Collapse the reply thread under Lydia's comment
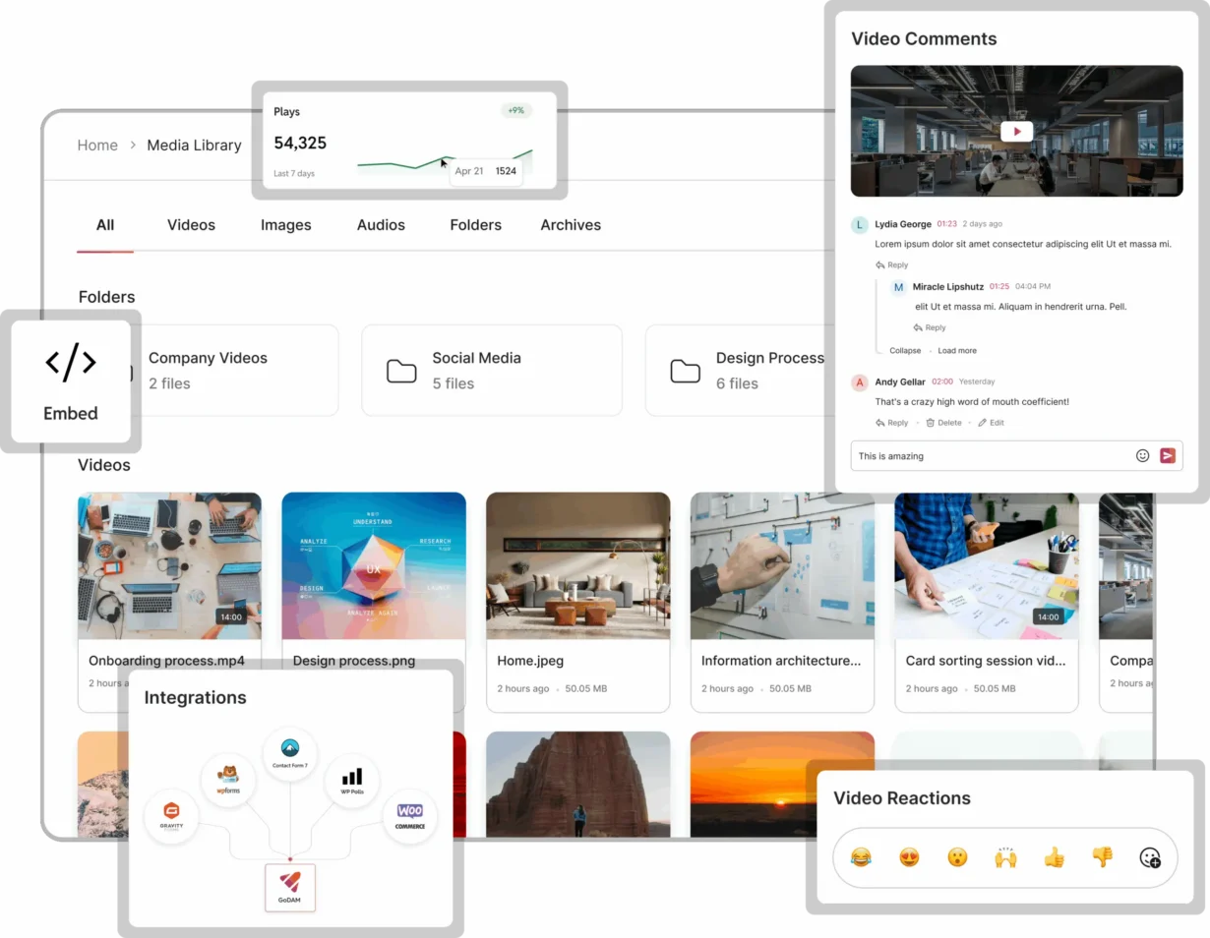 (905, 351)
